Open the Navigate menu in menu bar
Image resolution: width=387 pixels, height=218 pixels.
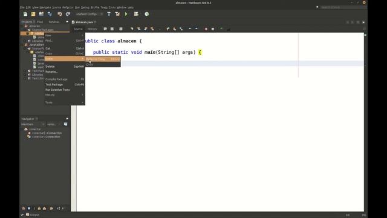click(x=45, y=7)
